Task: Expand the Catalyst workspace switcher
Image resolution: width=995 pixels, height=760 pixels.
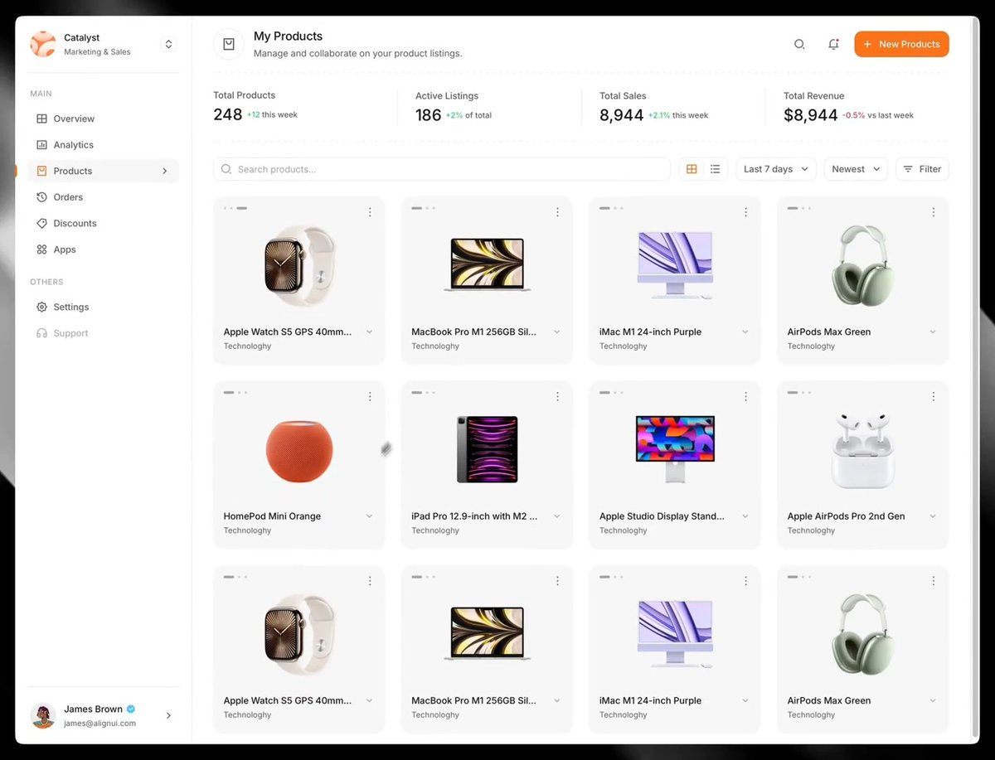Action: 168,44
